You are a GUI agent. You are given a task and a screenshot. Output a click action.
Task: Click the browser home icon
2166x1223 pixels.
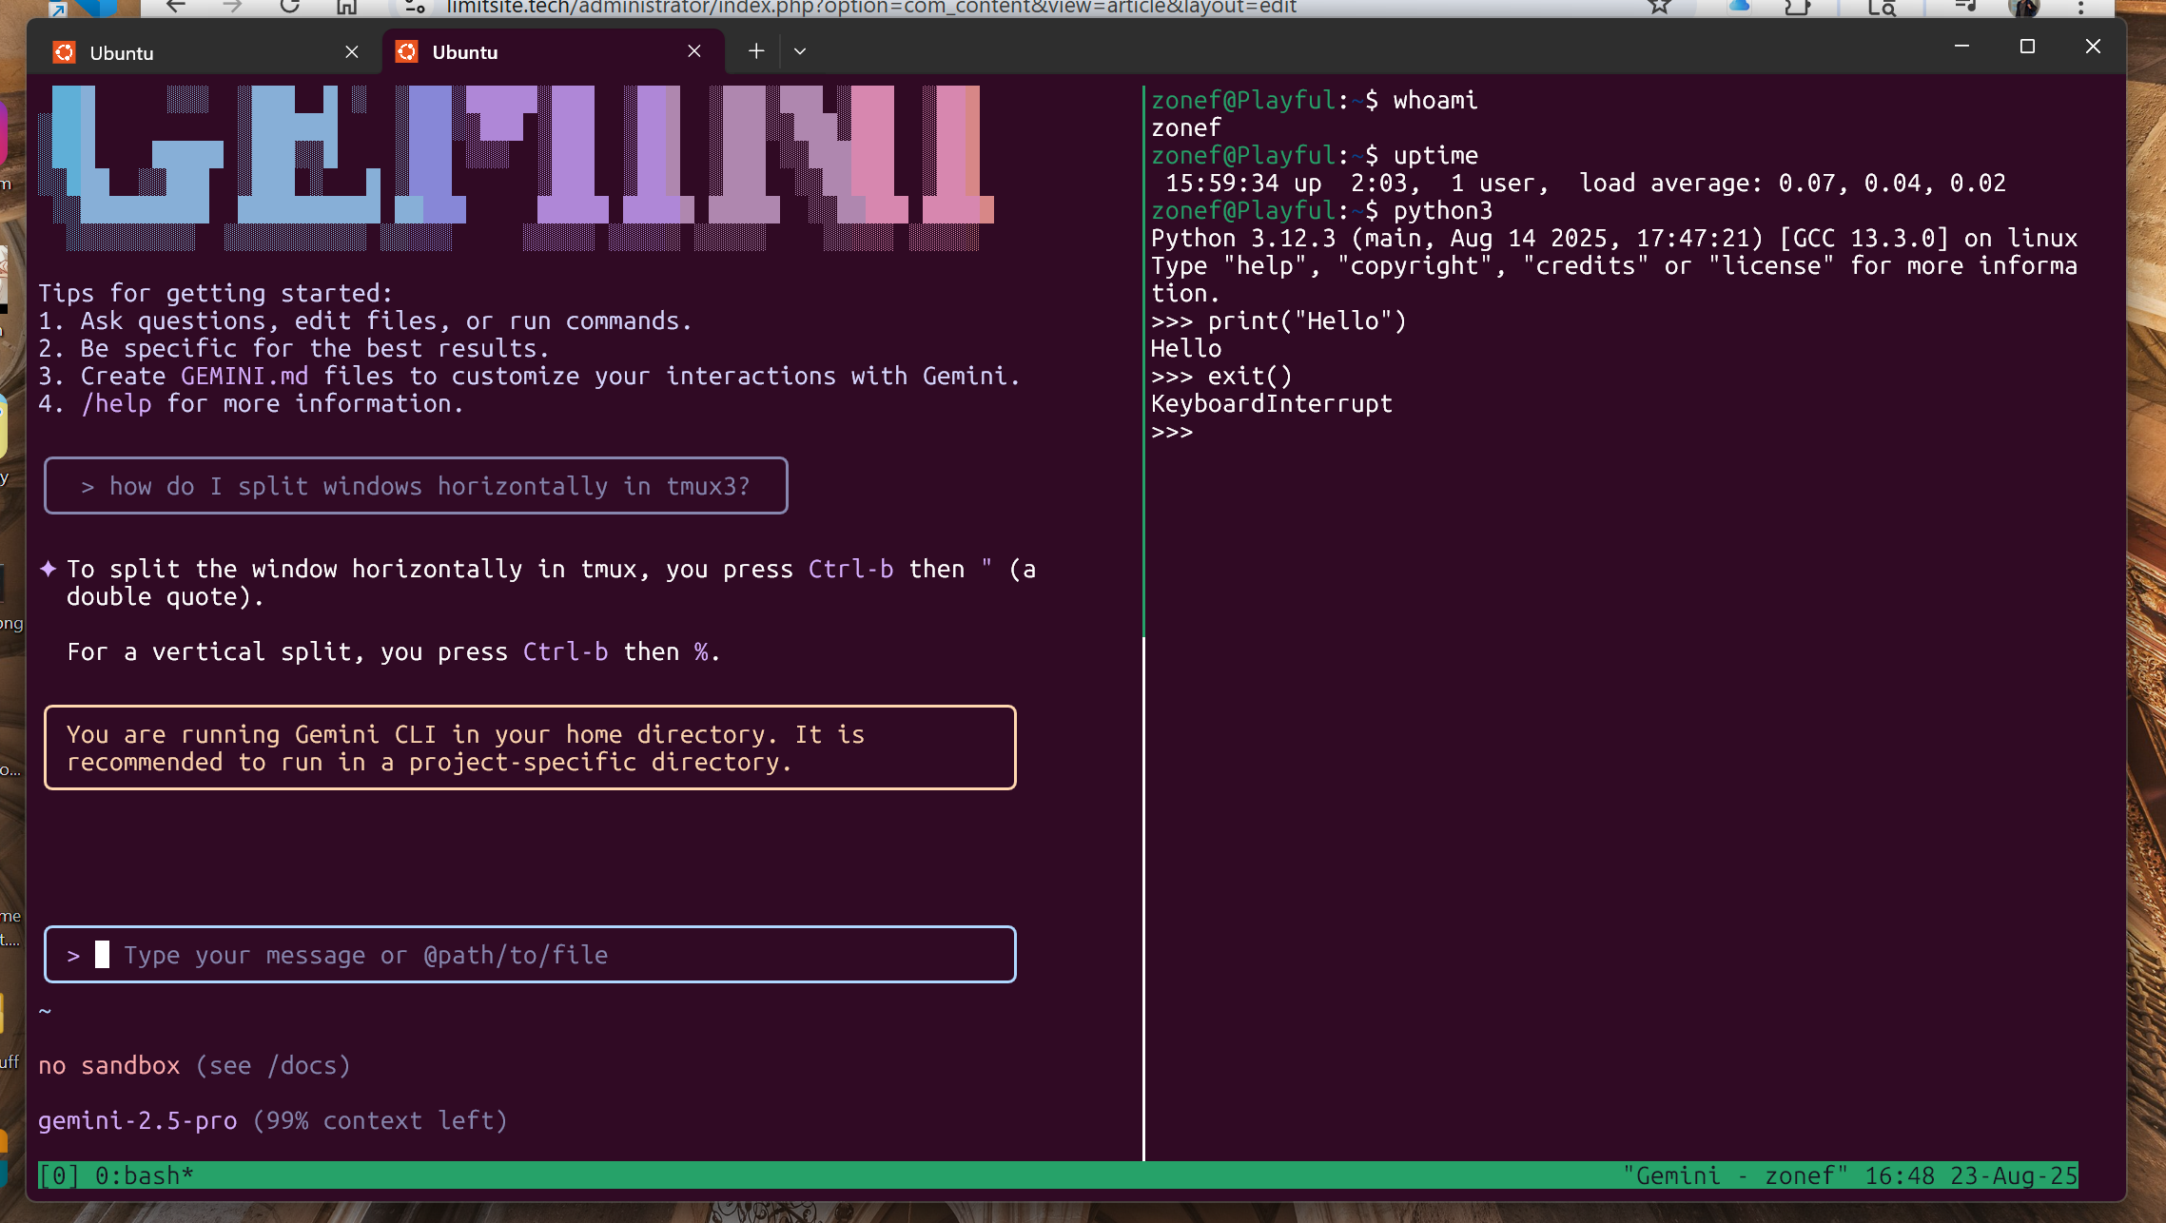pos(346,7)
